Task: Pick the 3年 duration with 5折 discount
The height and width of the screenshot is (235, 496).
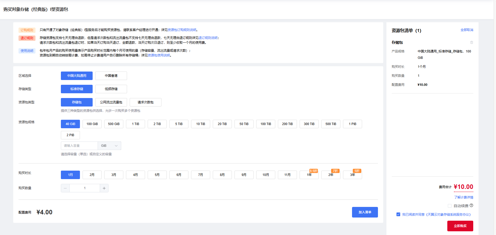Action: pyautogui.click(x=352, y=175)
